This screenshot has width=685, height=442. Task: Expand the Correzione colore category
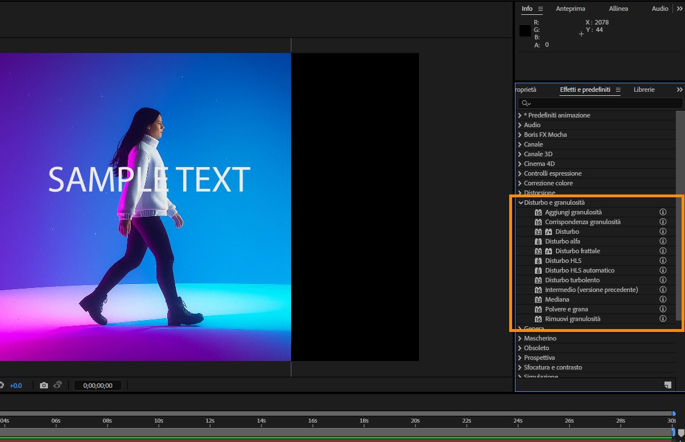pos(520,183)
